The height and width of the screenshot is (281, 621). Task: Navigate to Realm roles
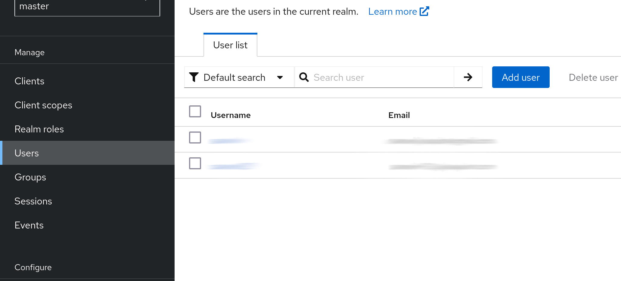tap(39, 129)
